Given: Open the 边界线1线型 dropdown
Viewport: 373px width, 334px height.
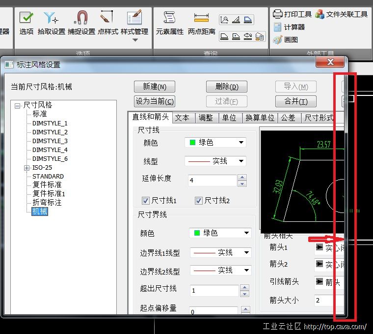Looking at the screenshot, I should click(x=220, y=252).
